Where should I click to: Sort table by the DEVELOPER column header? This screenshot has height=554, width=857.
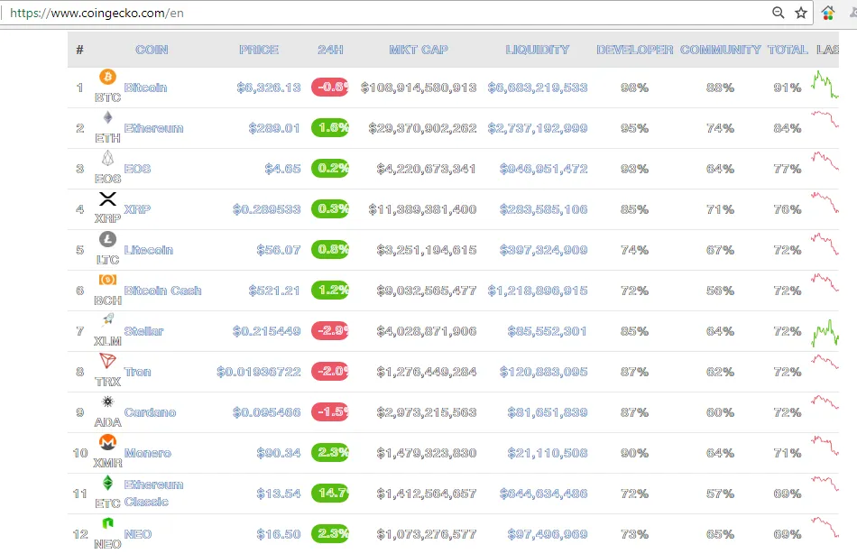[635, 50]
